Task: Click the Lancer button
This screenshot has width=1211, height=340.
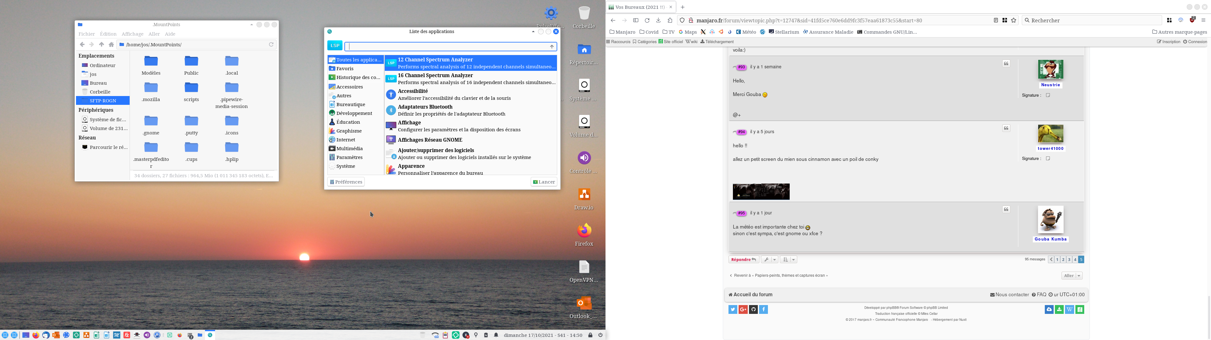Action: pos(544,182)
